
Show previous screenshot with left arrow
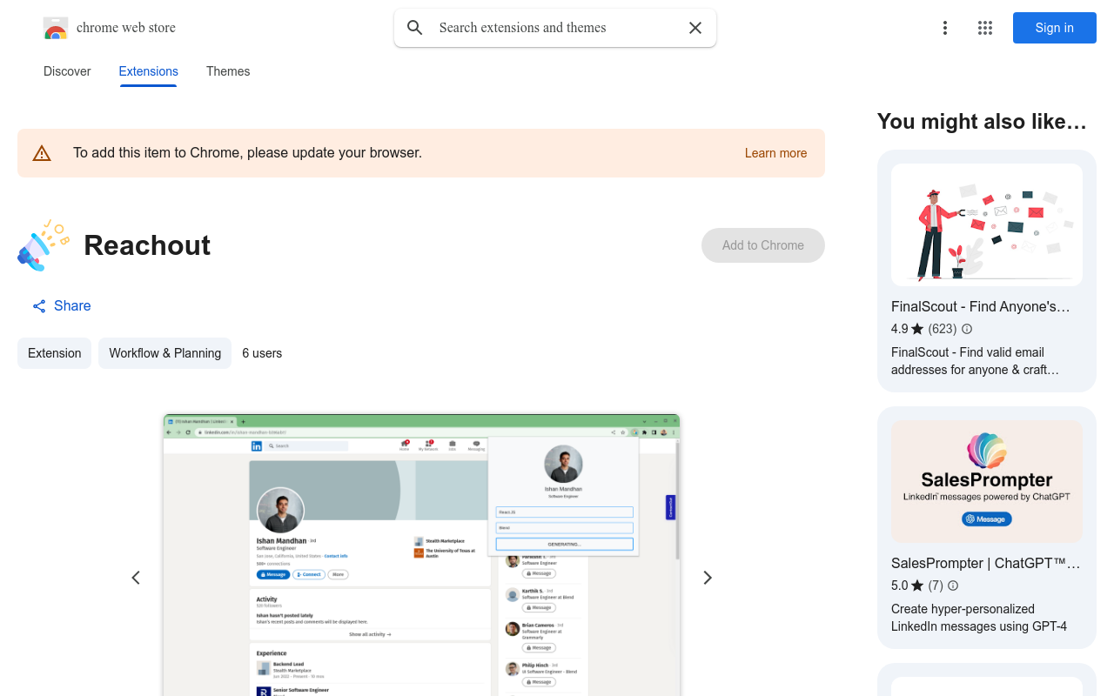(136, 578)
